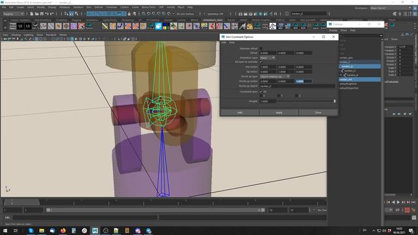Enable Snap to grids icon
Screen dimensions: 418x235
pyautogui.click(x=144, y=14)
